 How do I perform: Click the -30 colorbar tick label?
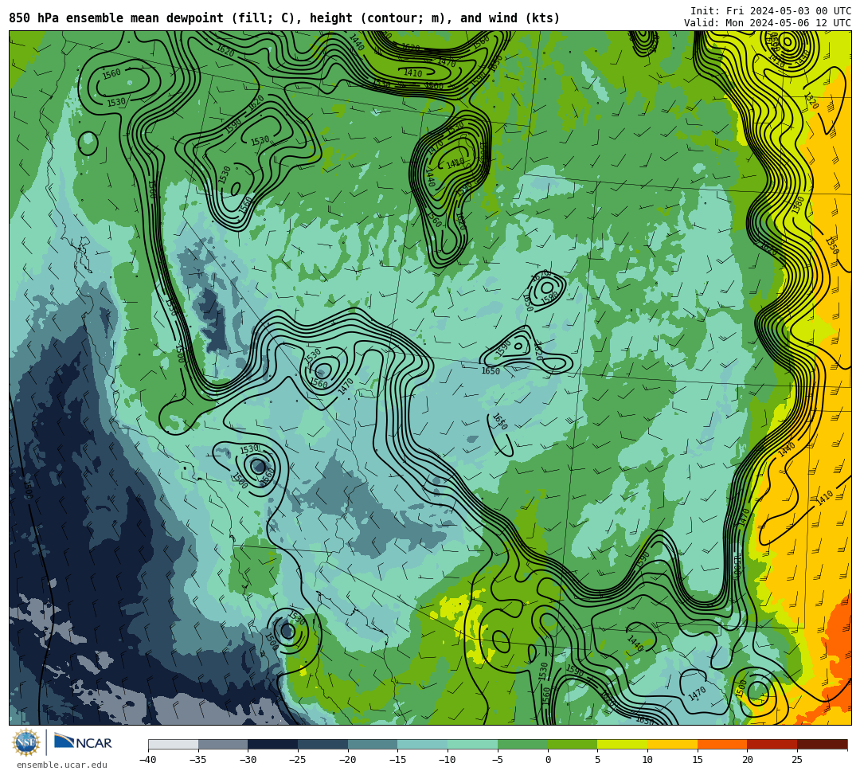[x=248, y=760]
